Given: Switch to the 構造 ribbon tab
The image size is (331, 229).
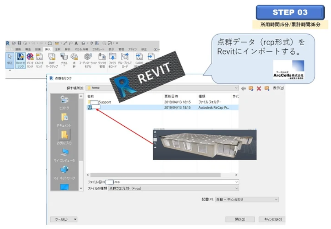Looking at the screenshot, I should [x=28, y=49].
